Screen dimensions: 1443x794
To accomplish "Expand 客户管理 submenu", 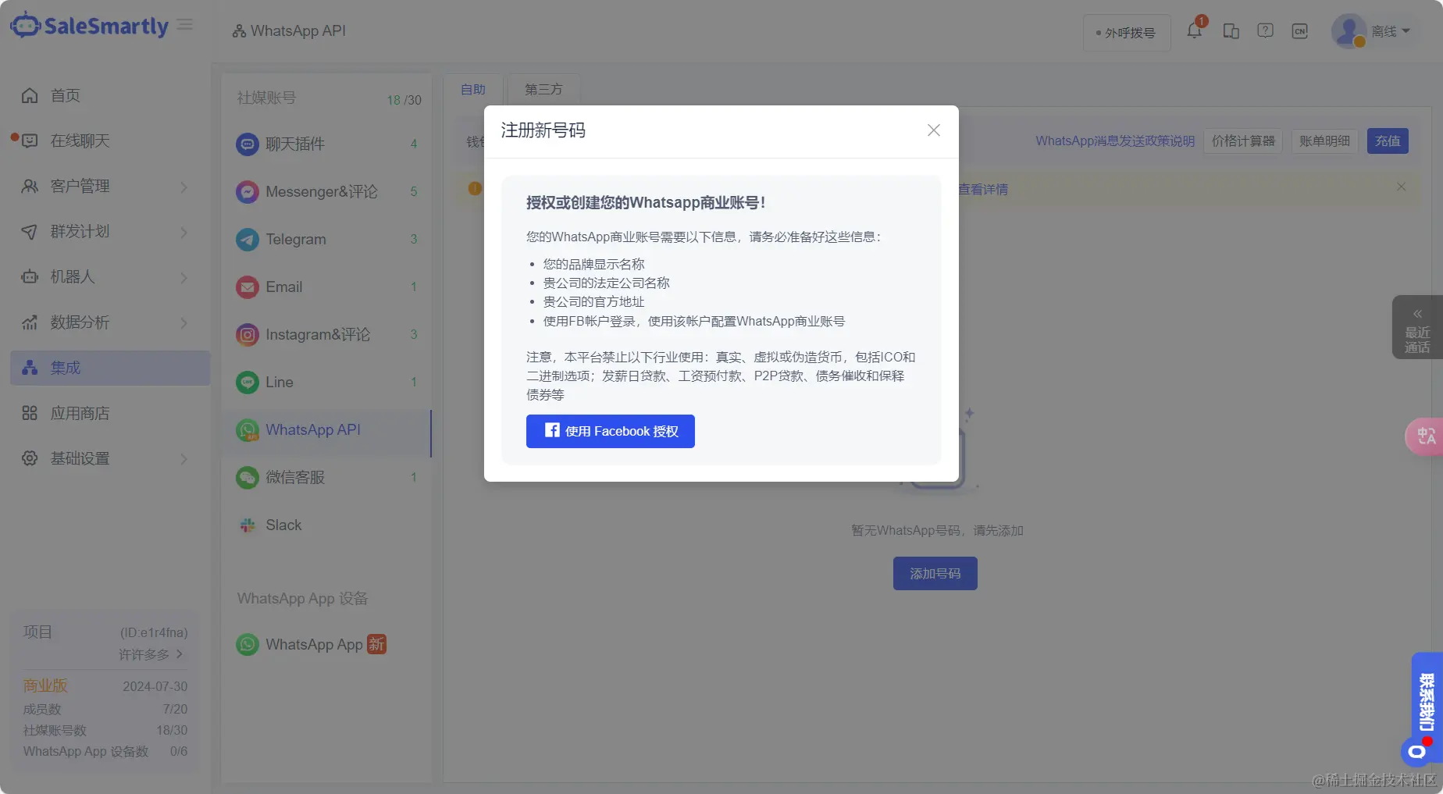I will point(184,187).
